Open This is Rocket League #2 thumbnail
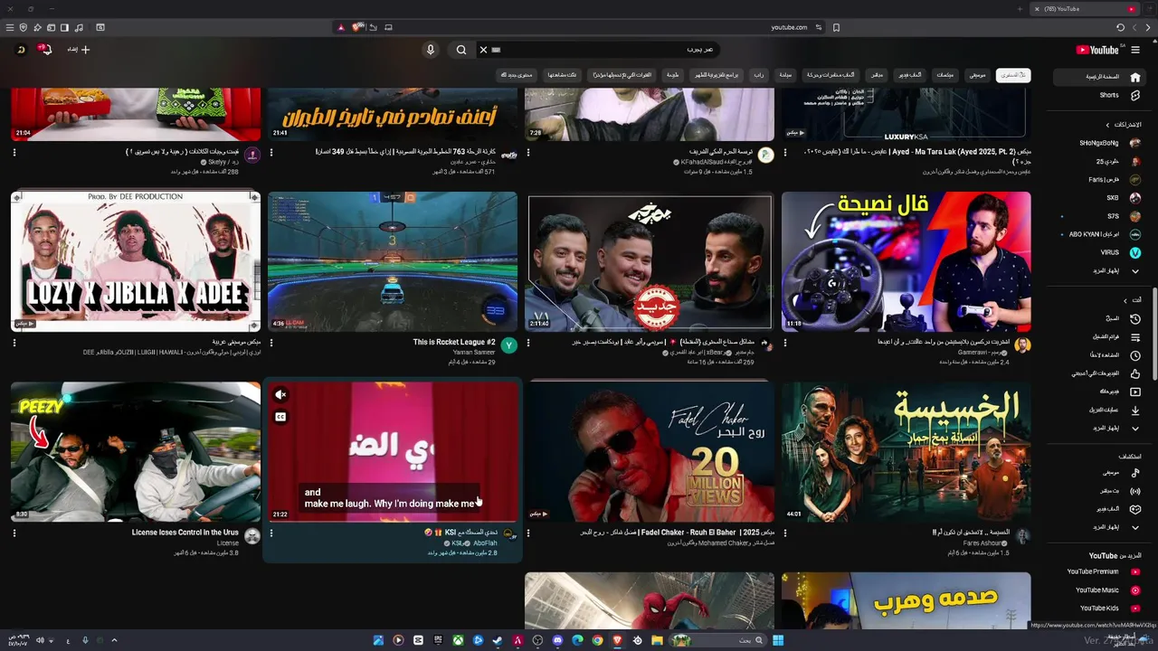This screenshot has height=651, width=1158. coord(393,261)
